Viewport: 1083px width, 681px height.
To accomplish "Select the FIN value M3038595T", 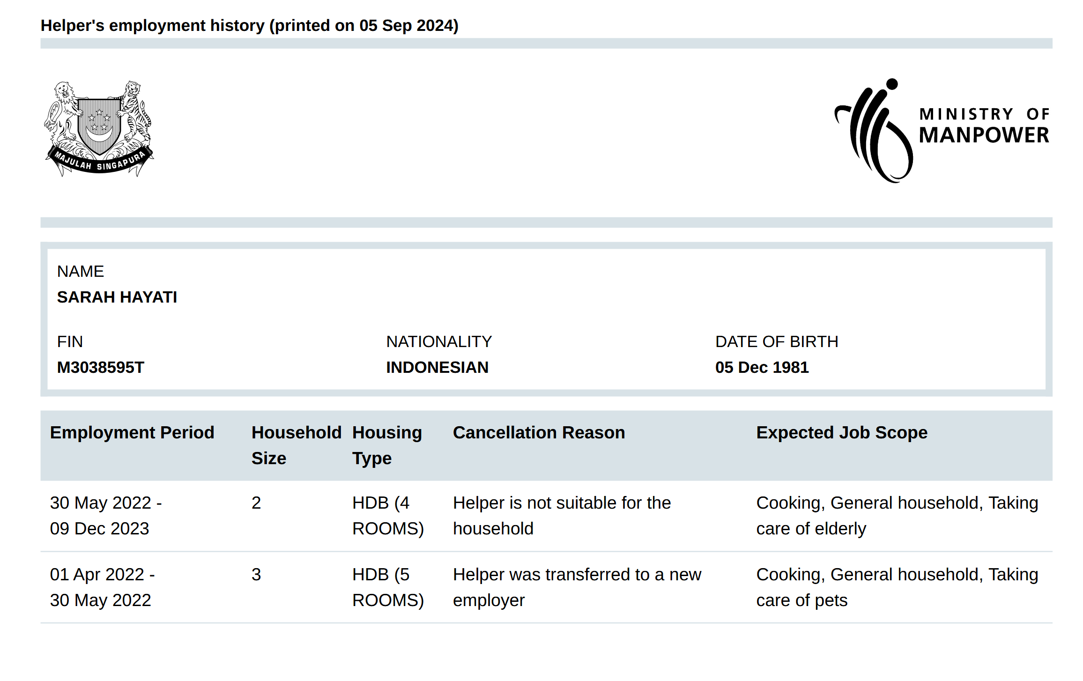I will (101, 368).
